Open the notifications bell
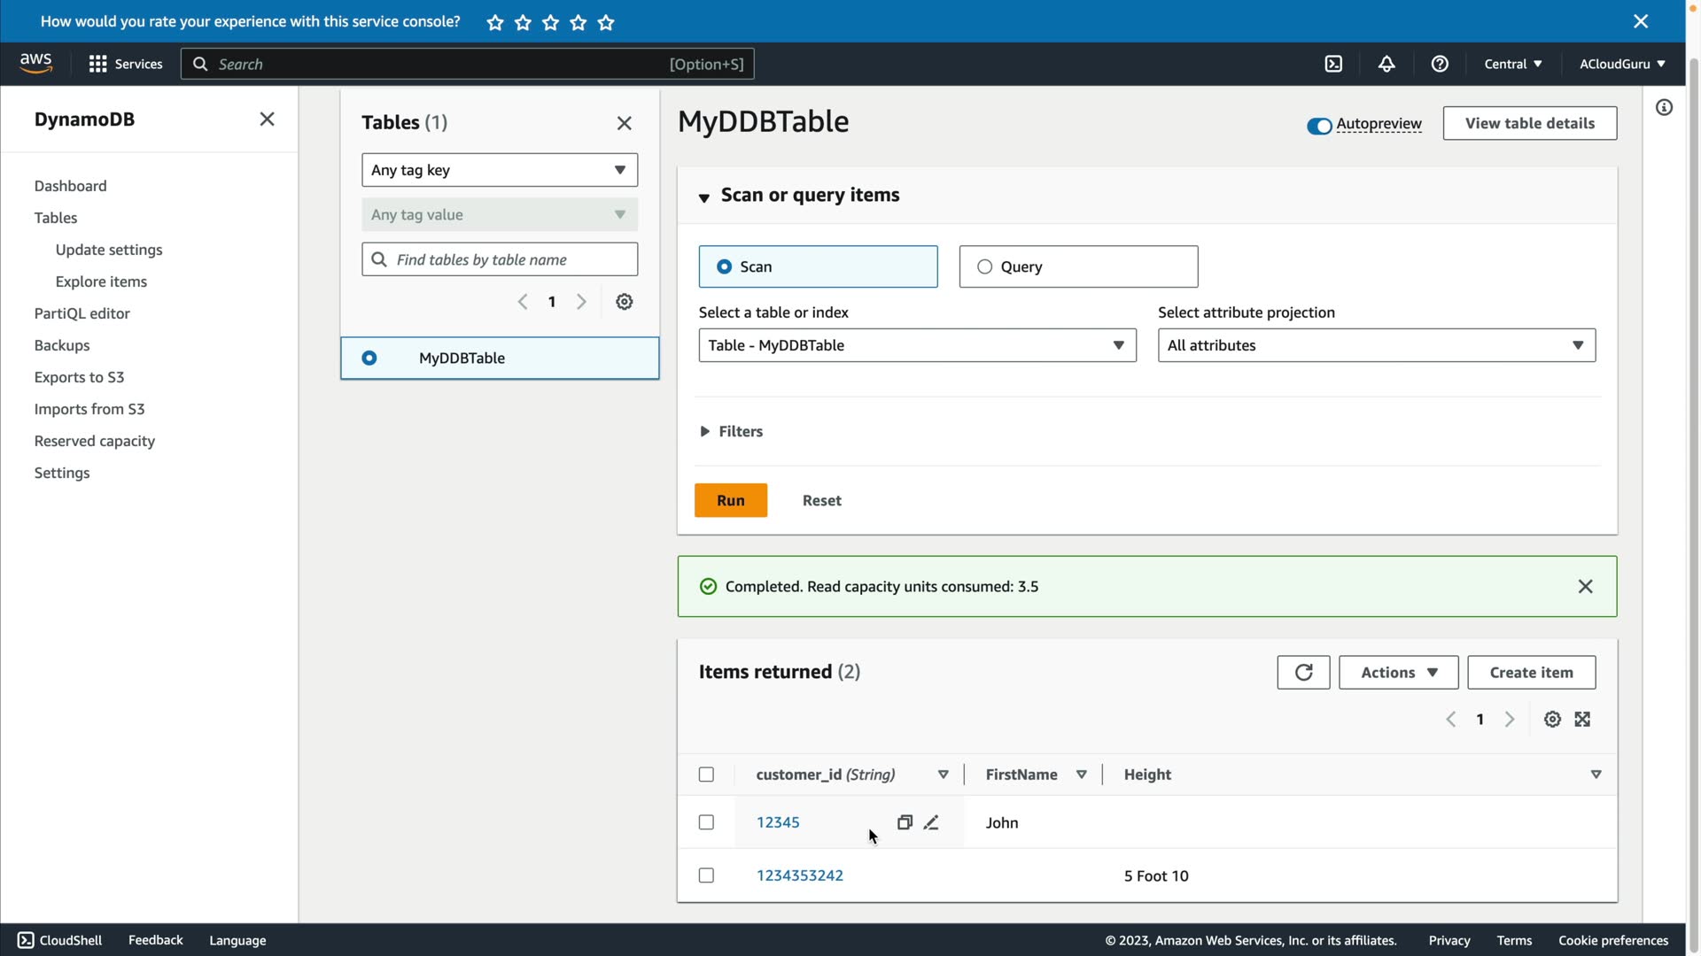Screen dimensions: 1701x956 pos(1386,64)
